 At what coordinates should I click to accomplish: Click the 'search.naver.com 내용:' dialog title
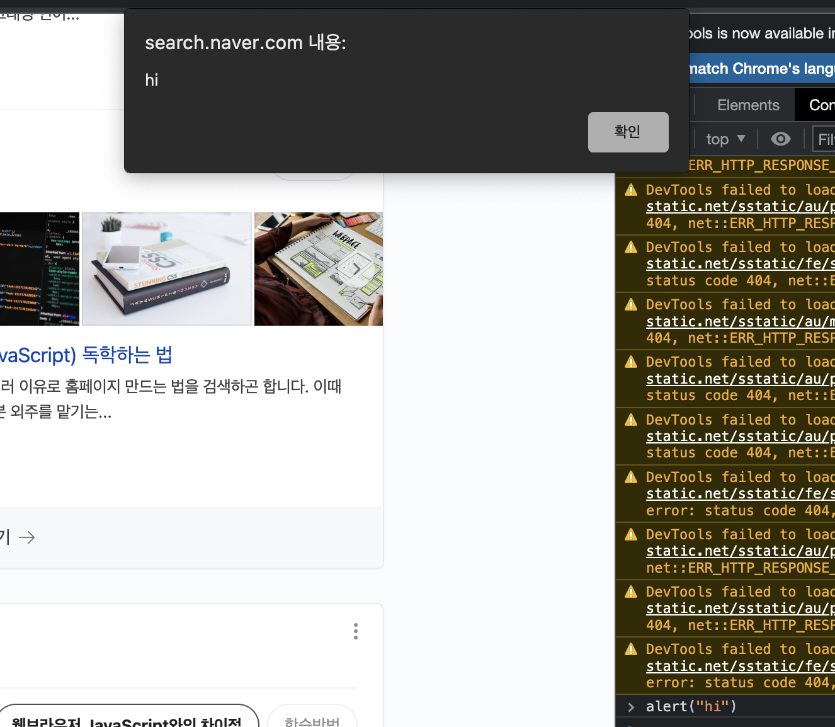click(246, 43)
